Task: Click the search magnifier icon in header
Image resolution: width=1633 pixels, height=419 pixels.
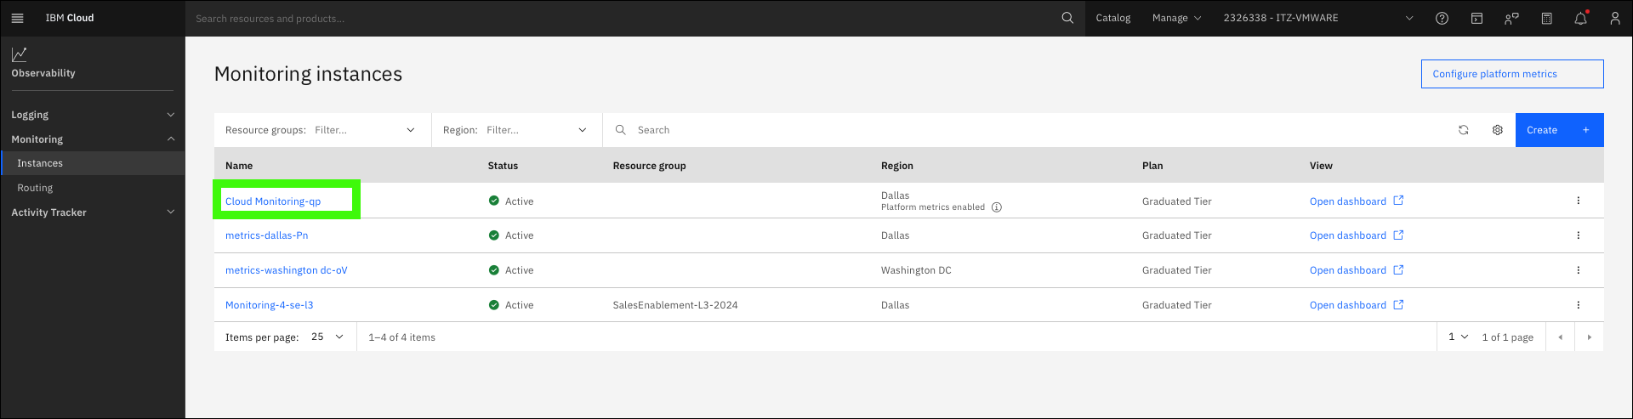Action: [x=1067, y=18]
